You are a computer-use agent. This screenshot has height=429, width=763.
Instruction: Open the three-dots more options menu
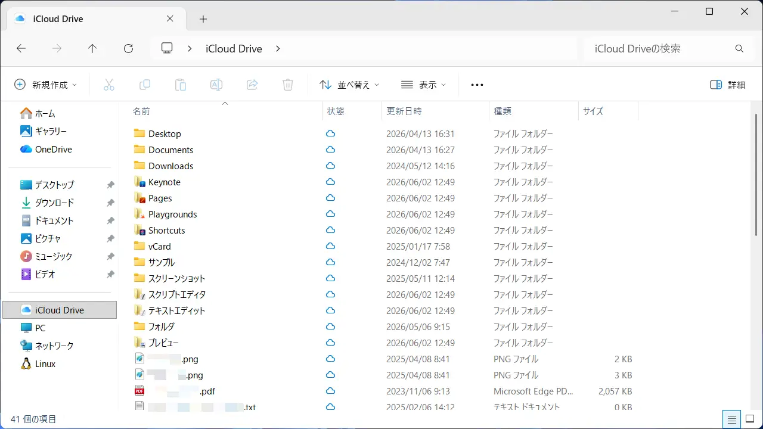[x=477, y=85]
